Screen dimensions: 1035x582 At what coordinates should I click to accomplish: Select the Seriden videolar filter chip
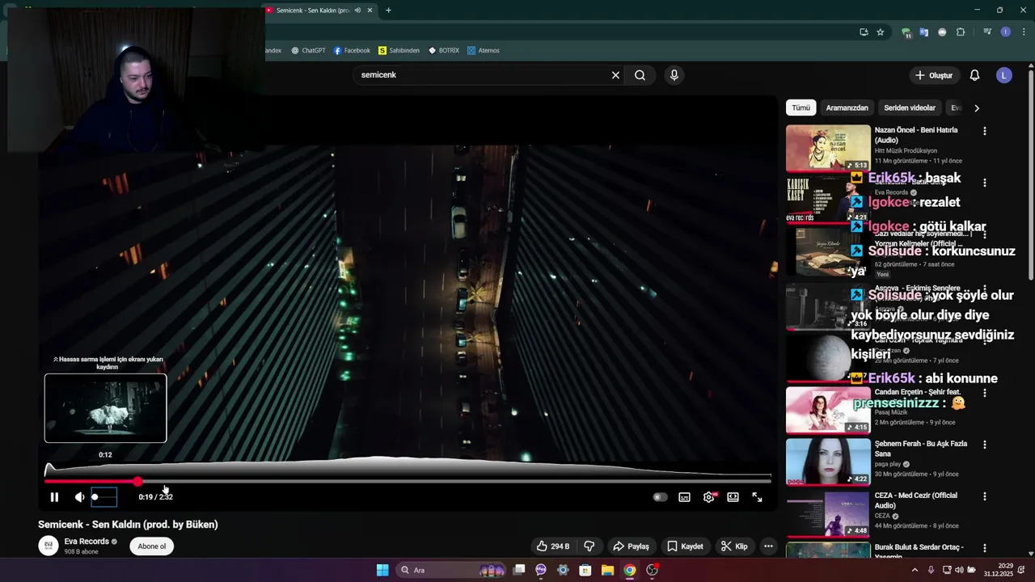910,108
